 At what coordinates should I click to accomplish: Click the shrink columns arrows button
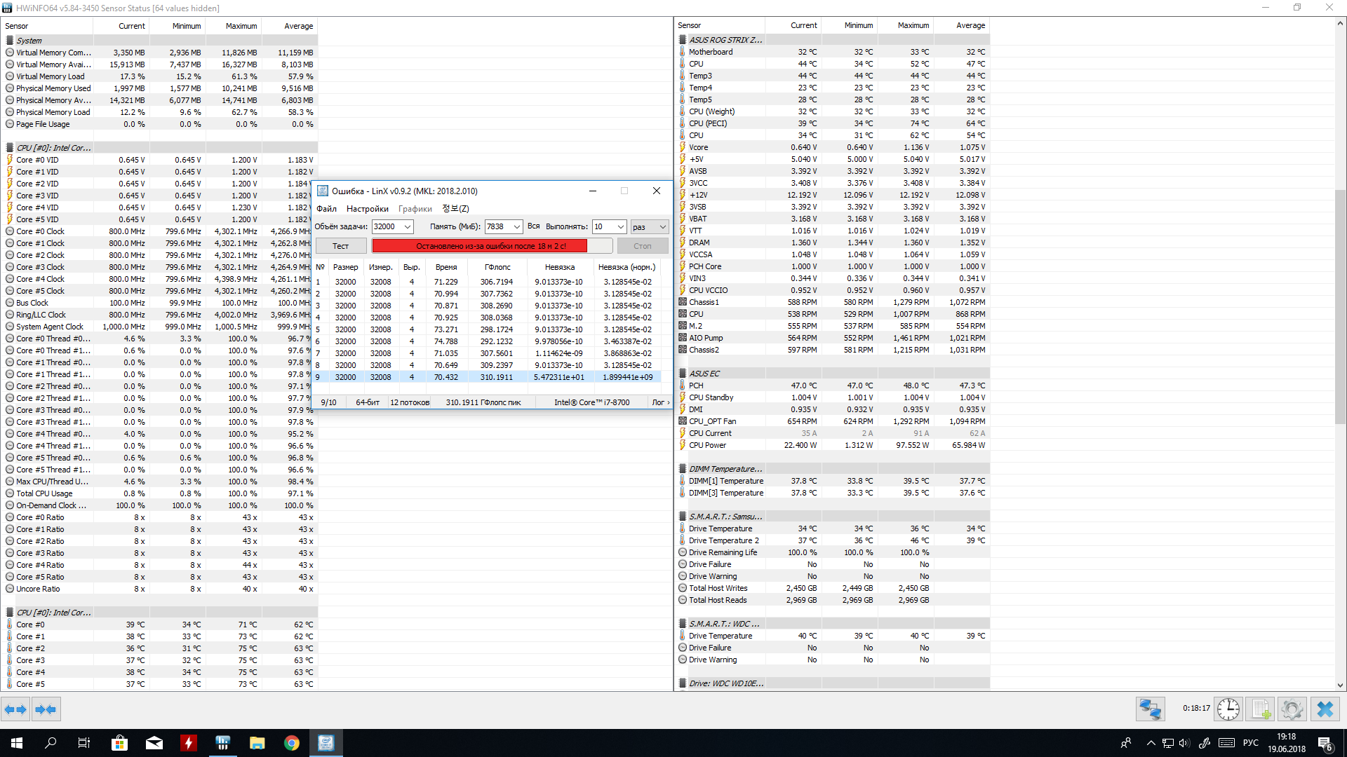pyautogui.click(x=46, y=709)
